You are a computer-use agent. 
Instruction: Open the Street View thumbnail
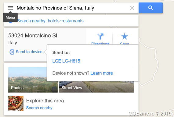(x=96, y=87)
